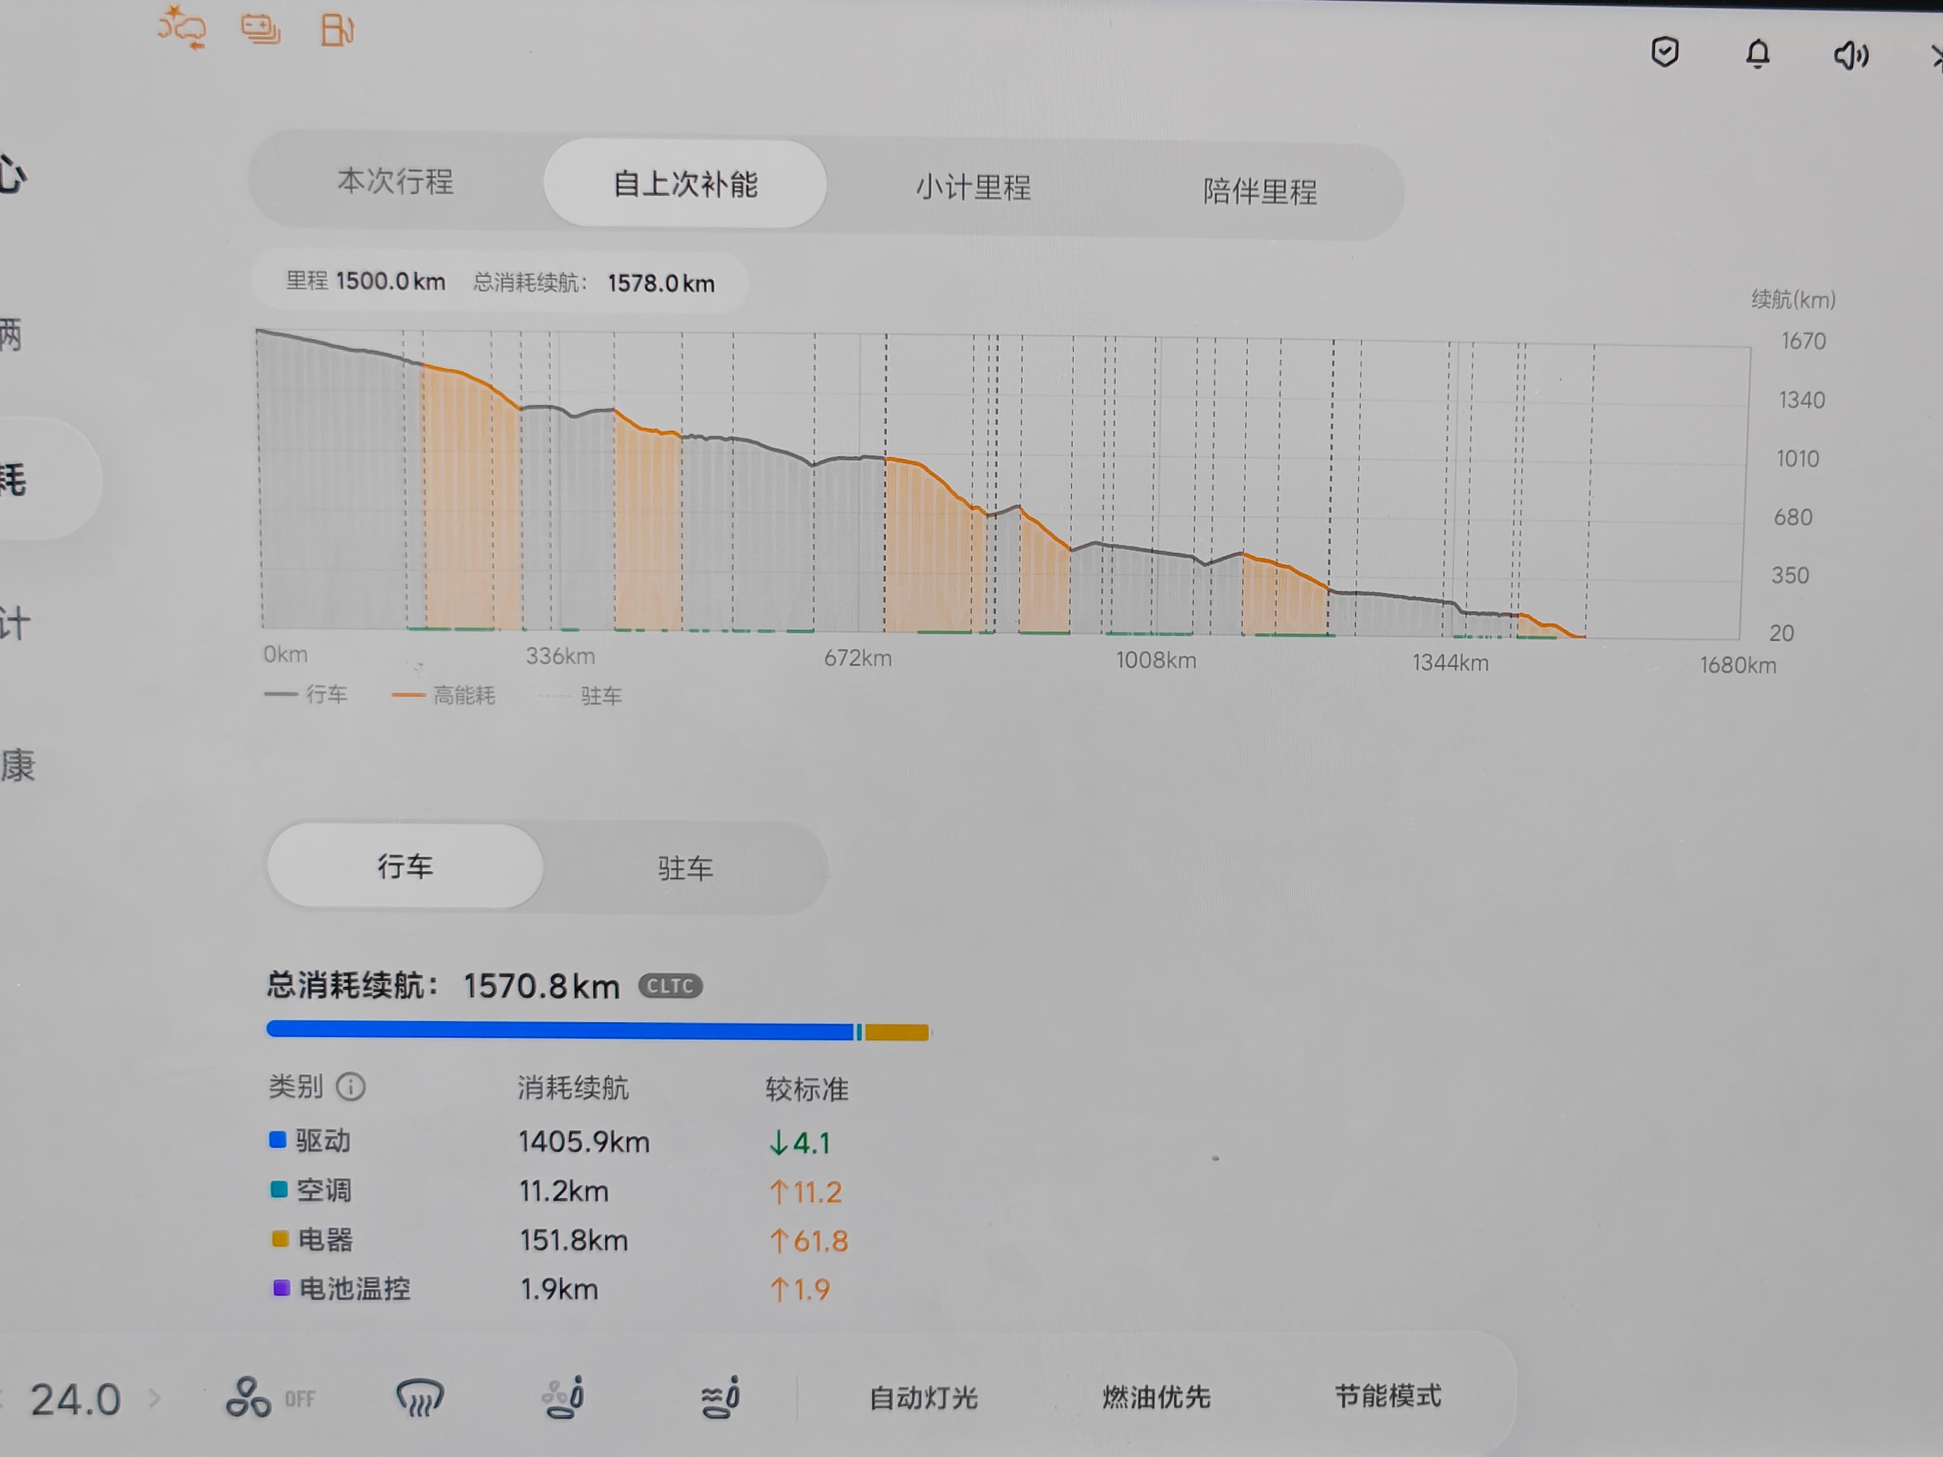Open the info icon next to 类别

(351, 1087)
